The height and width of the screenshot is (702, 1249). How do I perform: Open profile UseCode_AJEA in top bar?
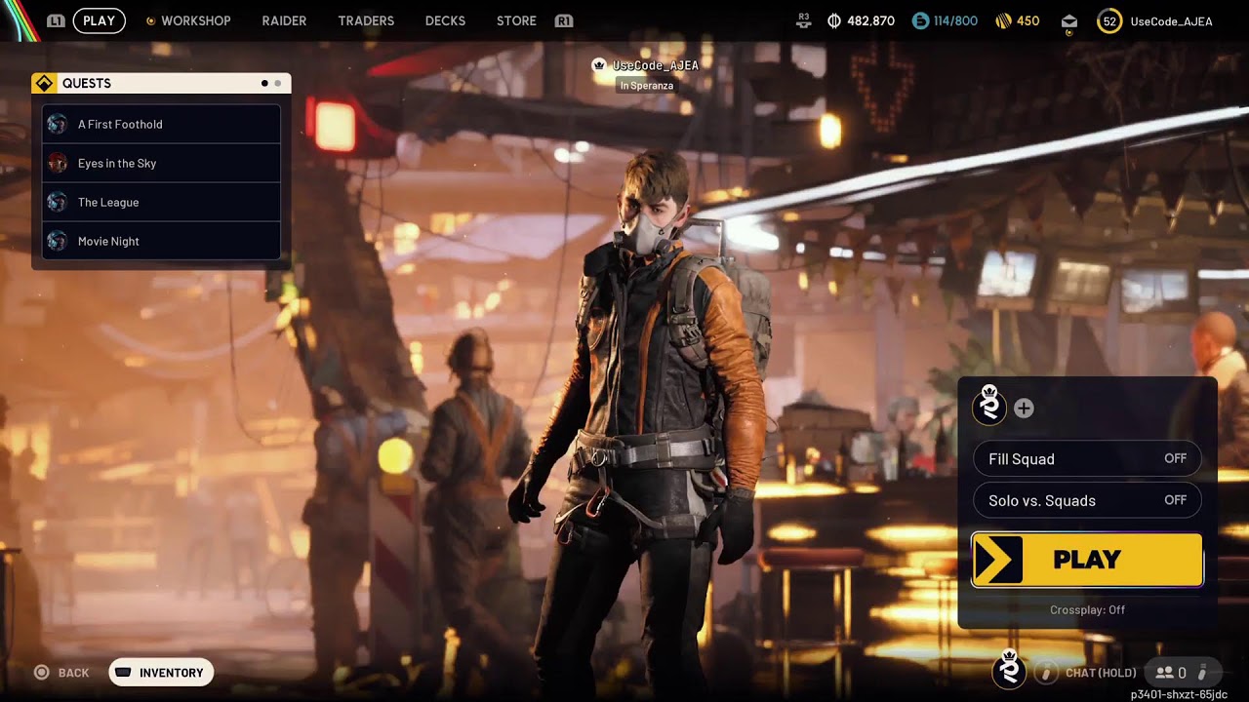pyautogui.click(x=1171, y=20)
